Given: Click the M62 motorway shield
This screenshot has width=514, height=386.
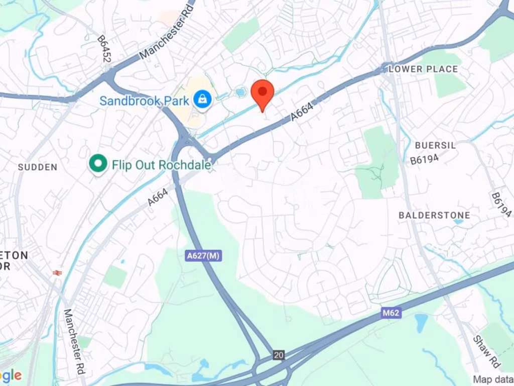Looking at the screenshot, I should pyautogui.click(x=391, y=313).
